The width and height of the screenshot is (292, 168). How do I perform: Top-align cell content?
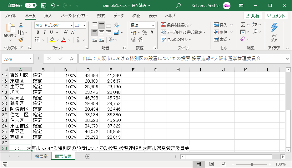click(95, 25)
